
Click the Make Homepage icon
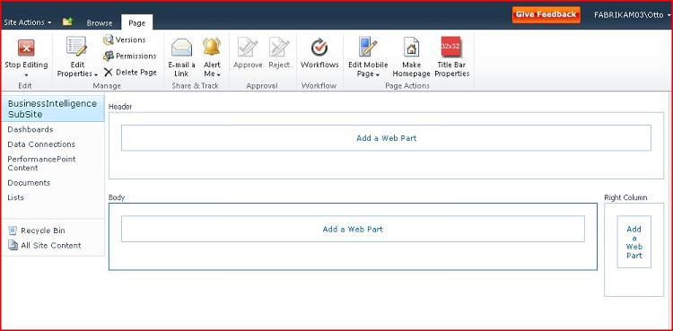(x=411, y=47)
